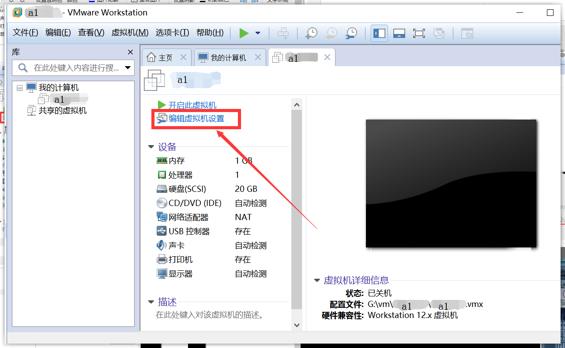Switch to the 主页 tab
This screenshot has height=348, width=565.
(x=166, y=58)
